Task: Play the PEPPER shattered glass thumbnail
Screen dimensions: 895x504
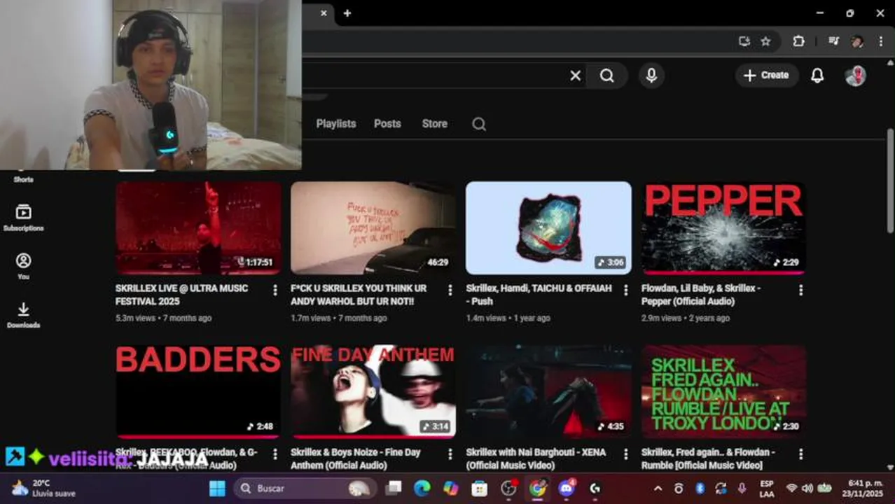Action: 723,227
